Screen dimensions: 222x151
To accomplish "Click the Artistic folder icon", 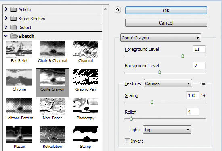I will pos(14,10).
